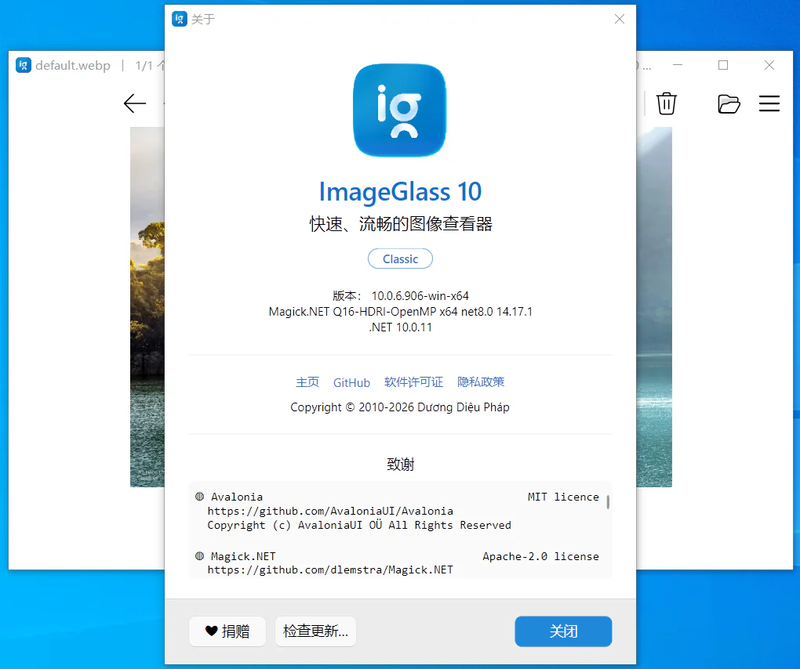The image size is (800, 669).
Task: Click the ig icon in About title bar
Action: click(179, 19)
